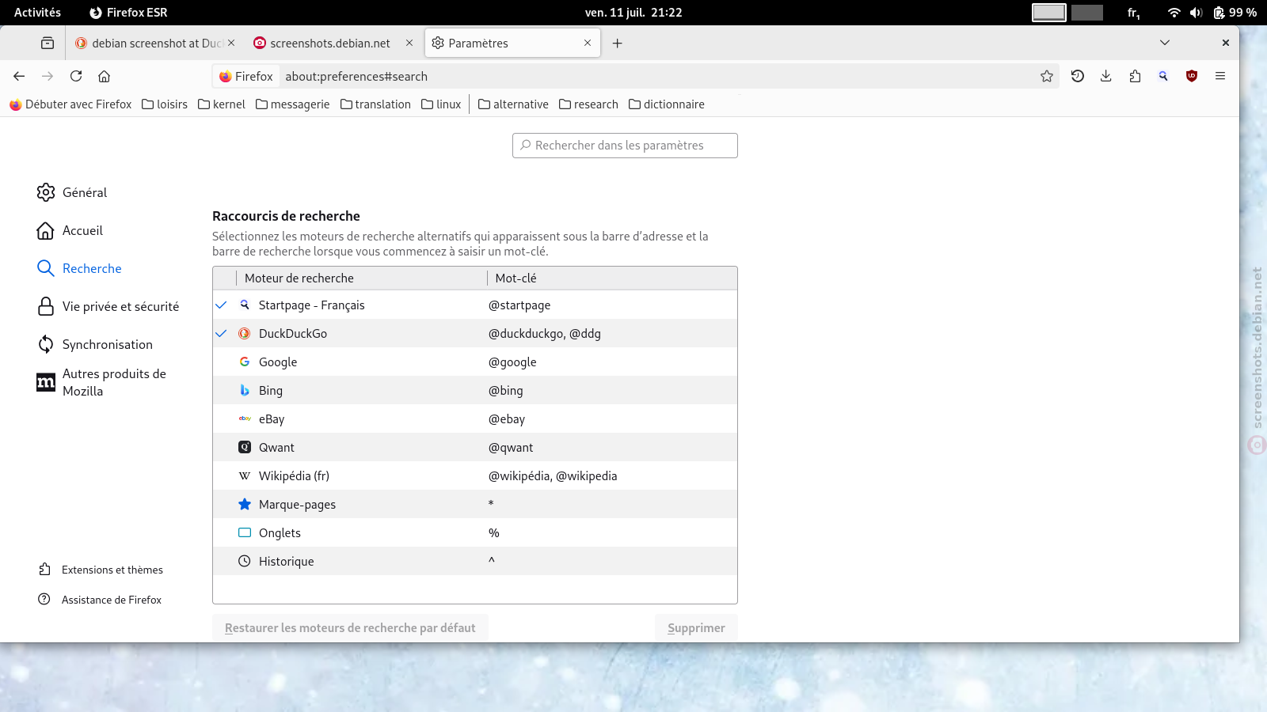Show the downloads panel

coord(1106,76)
